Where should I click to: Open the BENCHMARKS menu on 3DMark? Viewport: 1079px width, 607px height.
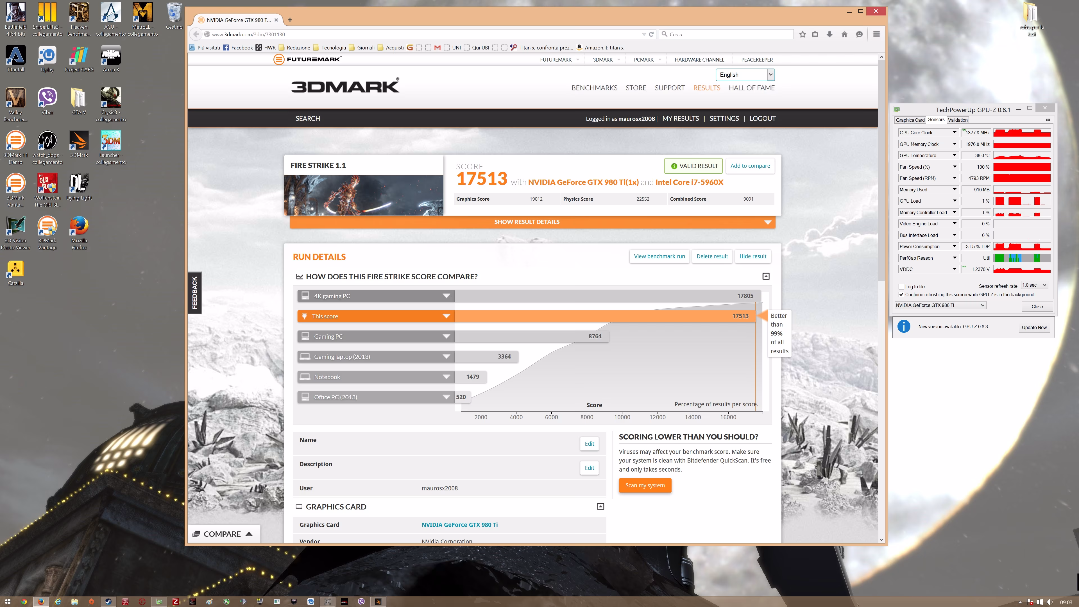(x=594, y=88)
